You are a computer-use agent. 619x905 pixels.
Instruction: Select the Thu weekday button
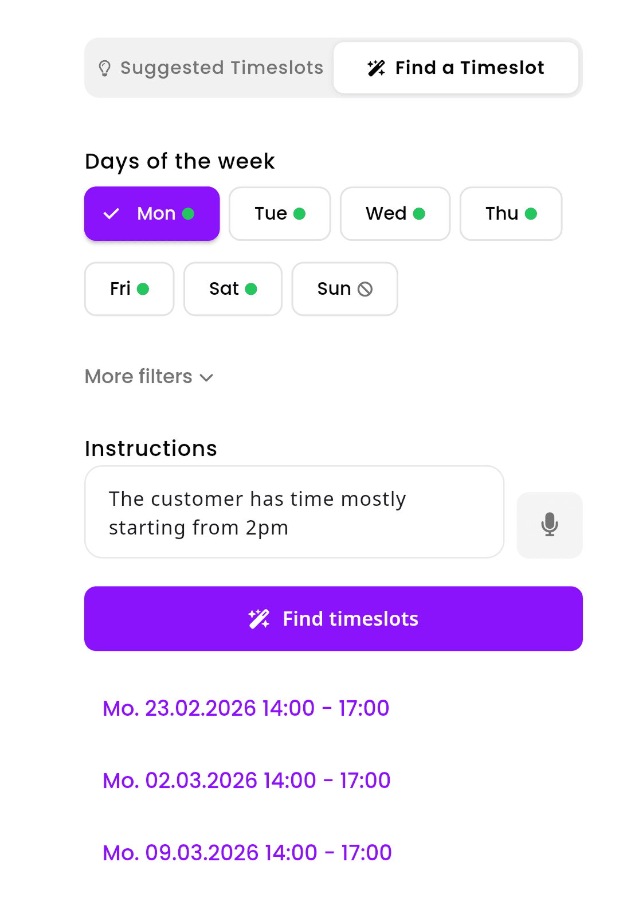pyautogui.click(x=510, y=213)
